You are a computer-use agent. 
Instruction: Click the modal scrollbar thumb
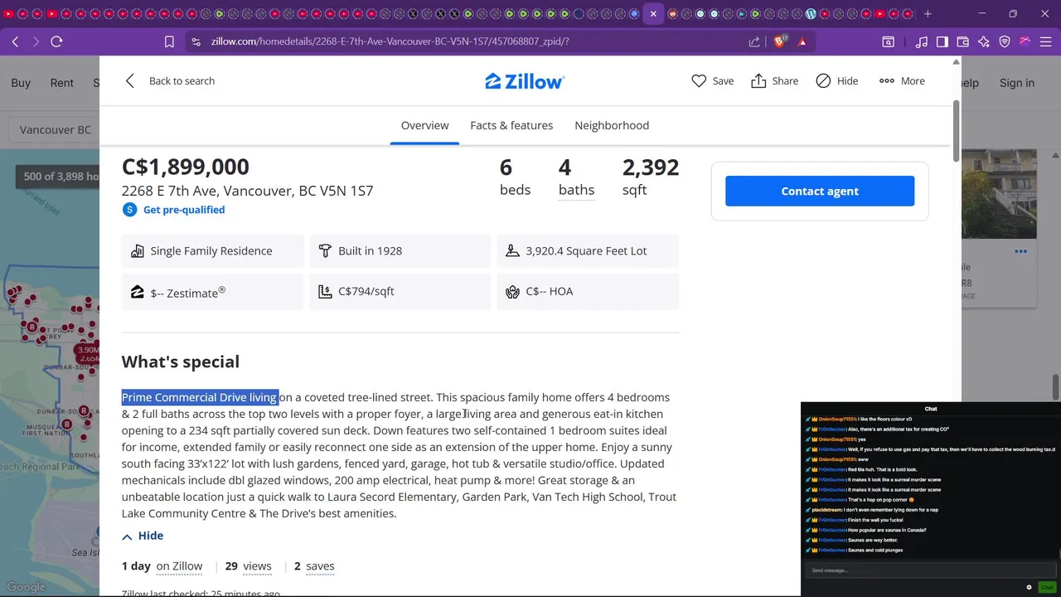click(956, 131)
